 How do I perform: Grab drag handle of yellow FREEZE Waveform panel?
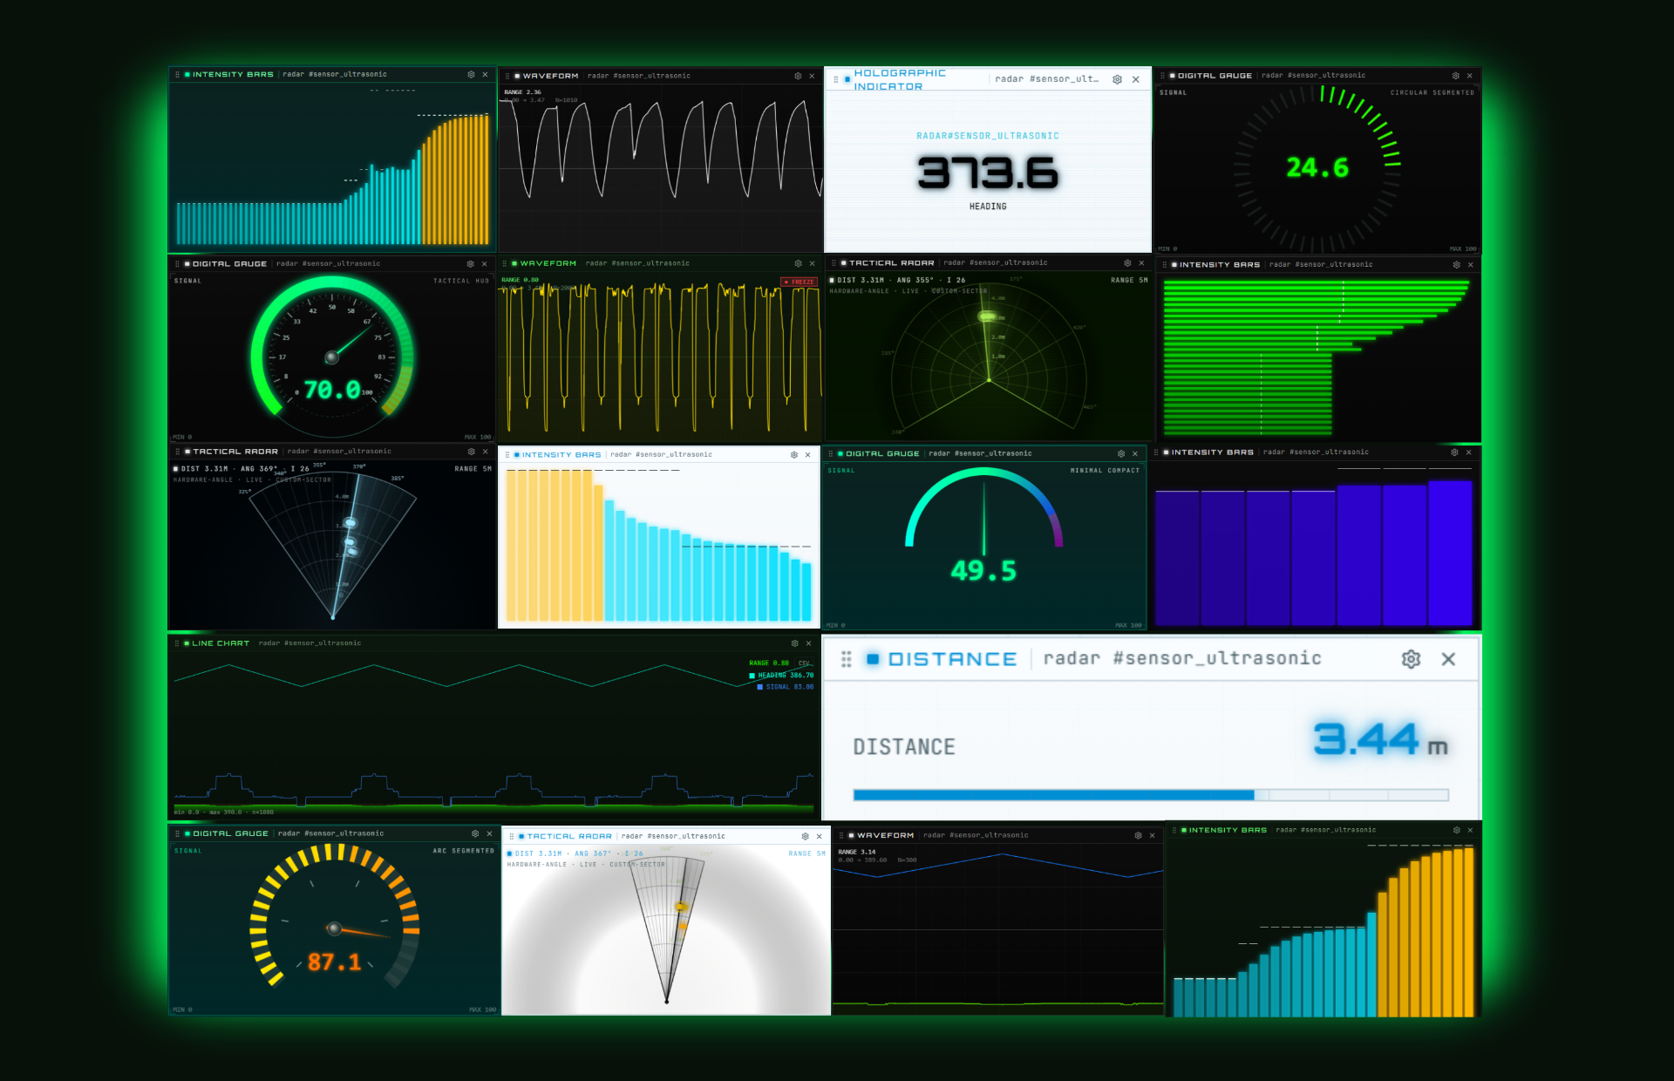point(505,263)
